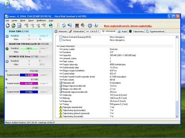
Task: Click the grey document page toolbar icon
Action: 58,26
